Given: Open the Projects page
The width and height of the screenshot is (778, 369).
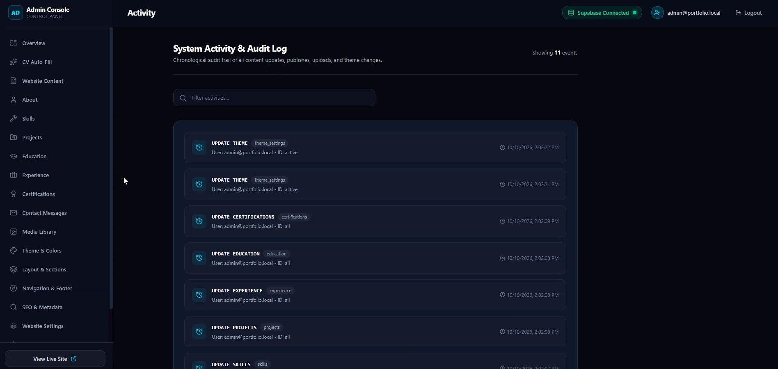Looking at the screenshot, I should [x=55, y=137].
